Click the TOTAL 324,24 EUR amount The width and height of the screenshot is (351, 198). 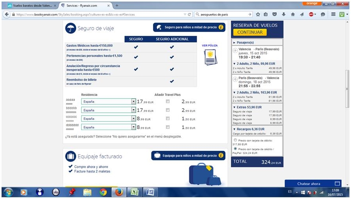pyautogui.click(x=271, y=162)
